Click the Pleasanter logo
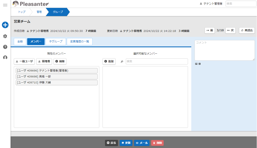The width and height of the screenshot is (257, 148). 31,4
